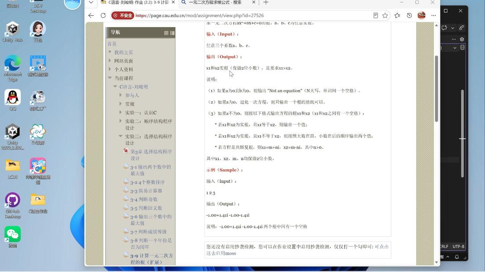Open the Edge profile avatar
Screen dimensions: 485x272
pyautogui.click(x=422, y=16)
